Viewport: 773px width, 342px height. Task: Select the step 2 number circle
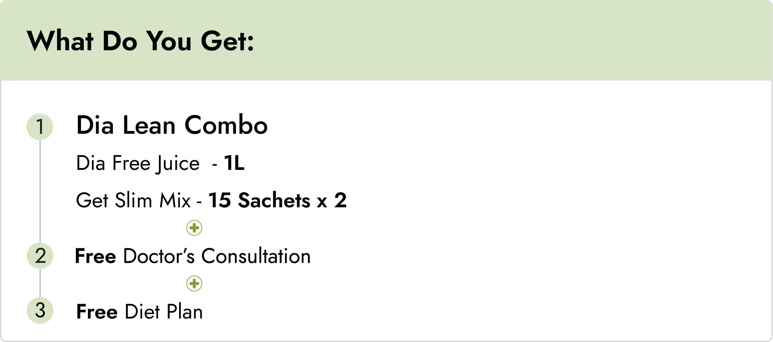coord(40,256)
